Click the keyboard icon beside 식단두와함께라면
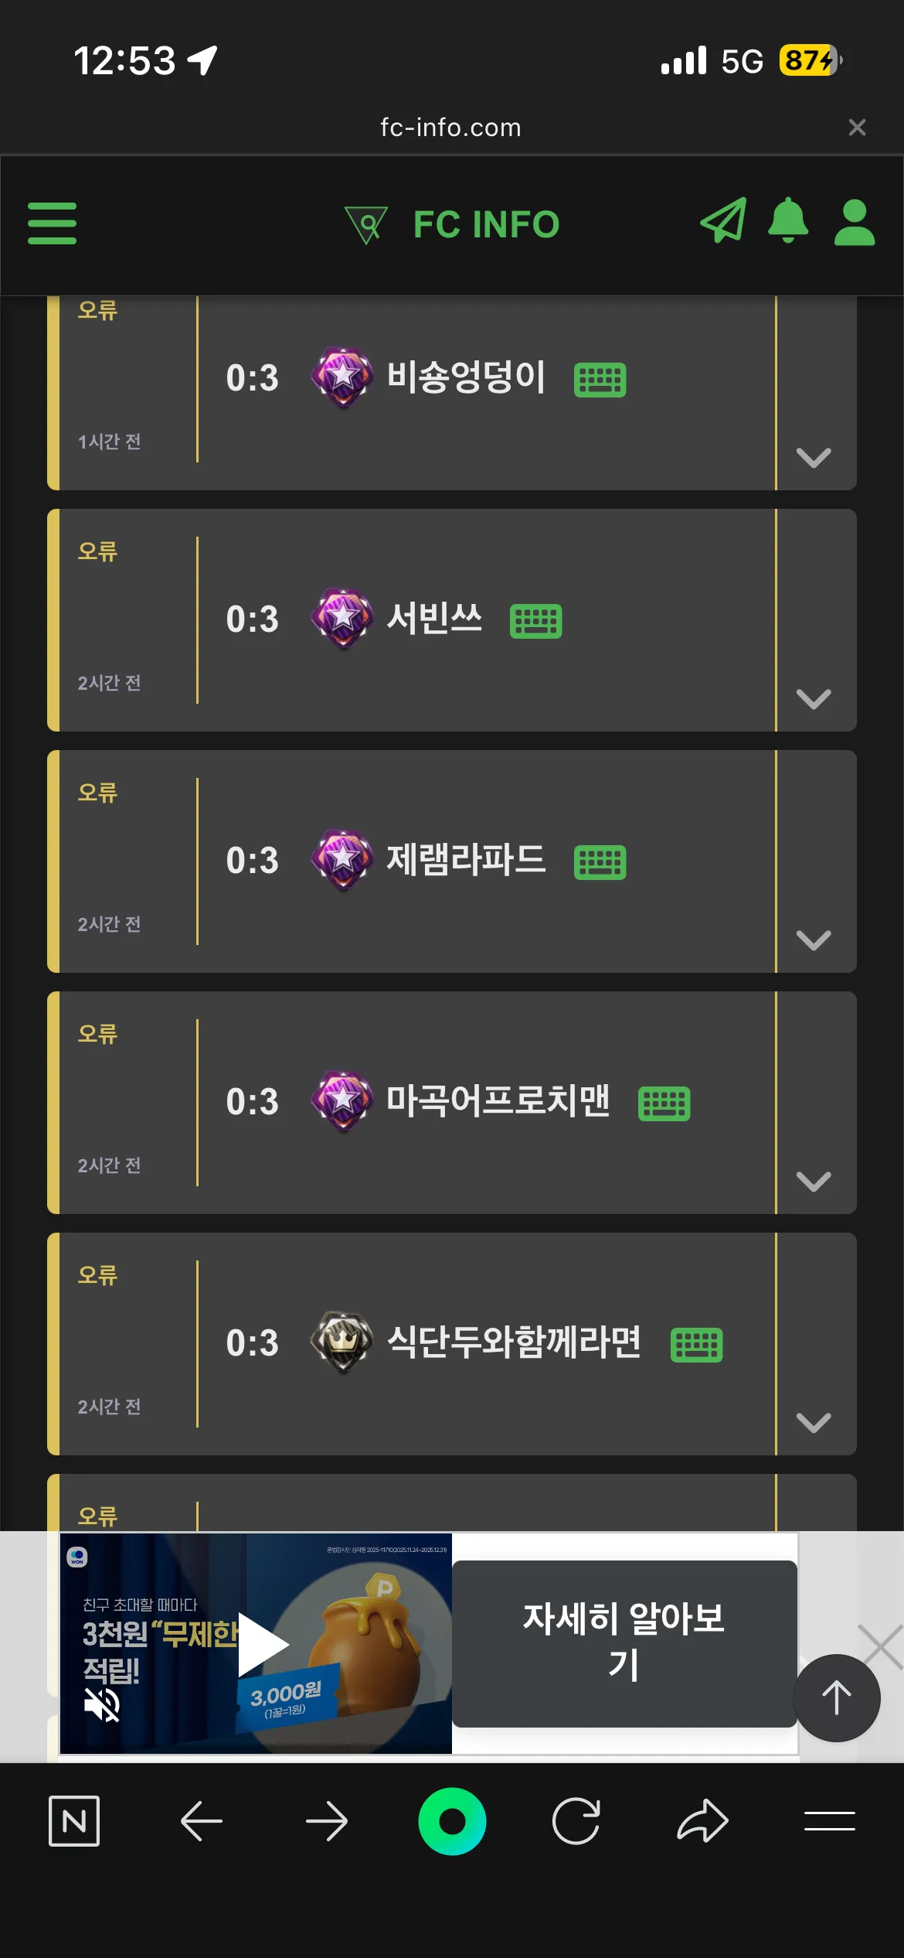Image resolution: width=904 pixels, height=1958 pixels. pyautogui.click(x=696, y=1345)
